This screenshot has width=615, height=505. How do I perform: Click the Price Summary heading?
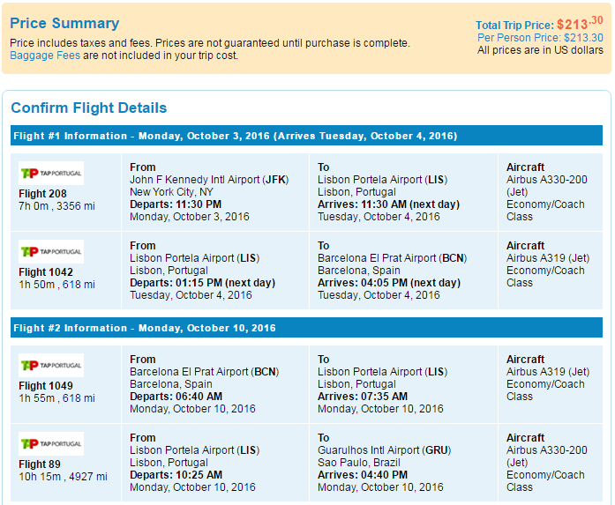tap(64, 23)
